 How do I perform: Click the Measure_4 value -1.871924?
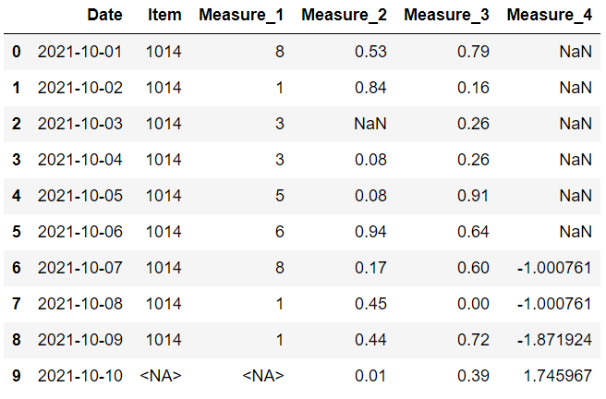pyautogui.click(x=554, y=340)
